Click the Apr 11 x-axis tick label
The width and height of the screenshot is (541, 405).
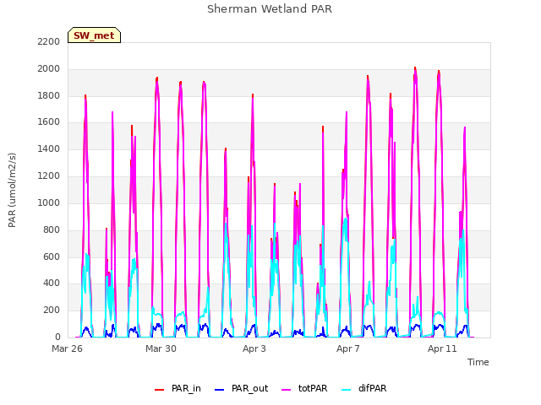pos(442,348)
